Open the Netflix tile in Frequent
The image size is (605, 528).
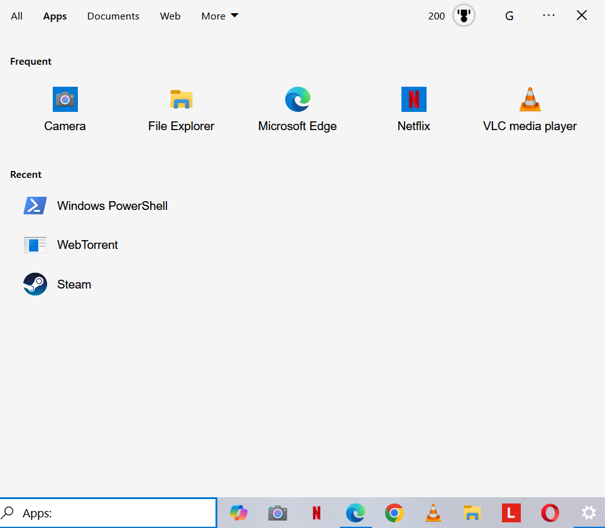tap(413, 109)
